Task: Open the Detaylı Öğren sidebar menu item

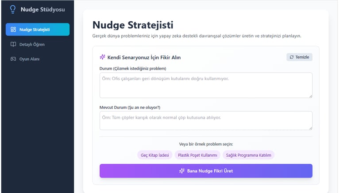Action: pyautogui.click(x=38, y=44)
